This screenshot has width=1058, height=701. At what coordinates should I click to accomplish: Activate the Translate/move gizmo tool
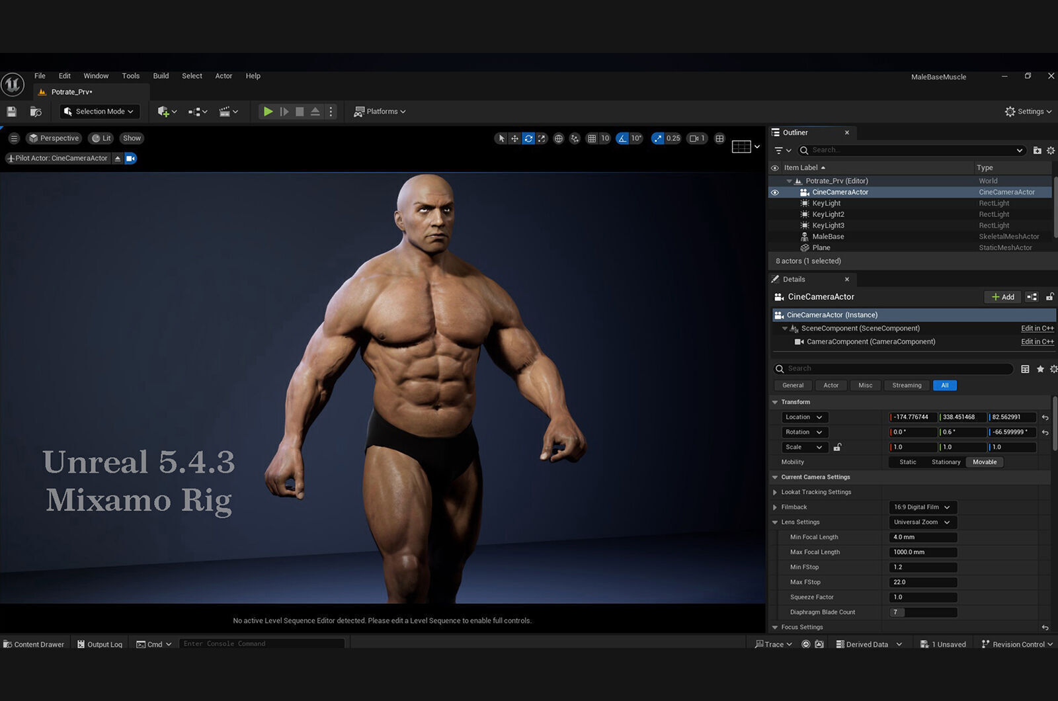tap(514, 138)
